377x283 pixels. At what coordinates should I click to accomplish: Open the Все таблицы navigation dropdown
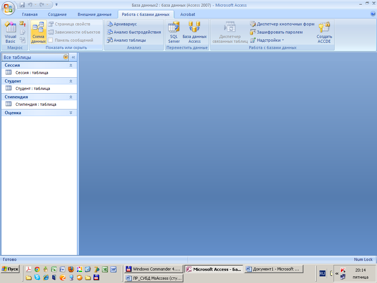tap(66, 57)
